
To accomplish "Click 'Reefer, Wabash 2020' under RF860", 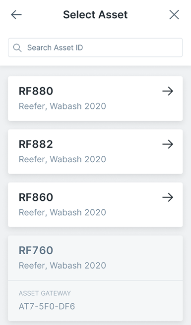I will 63,212.
